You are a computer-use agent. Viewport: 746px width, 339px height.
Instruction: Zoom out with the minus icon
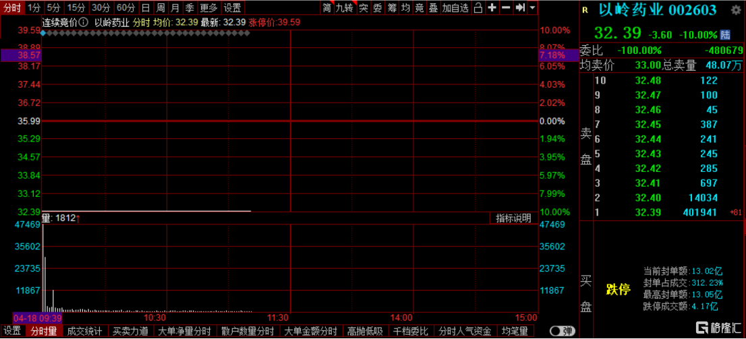pyautogui.click(x=506, y=7)
